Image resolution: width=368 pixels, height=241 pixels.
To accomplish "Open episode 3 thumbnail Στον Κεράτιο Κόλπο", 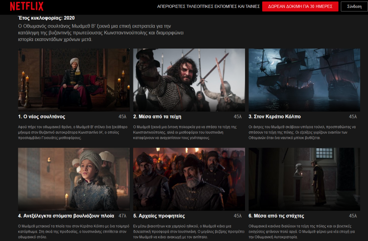I will click(x=304, y=80).
